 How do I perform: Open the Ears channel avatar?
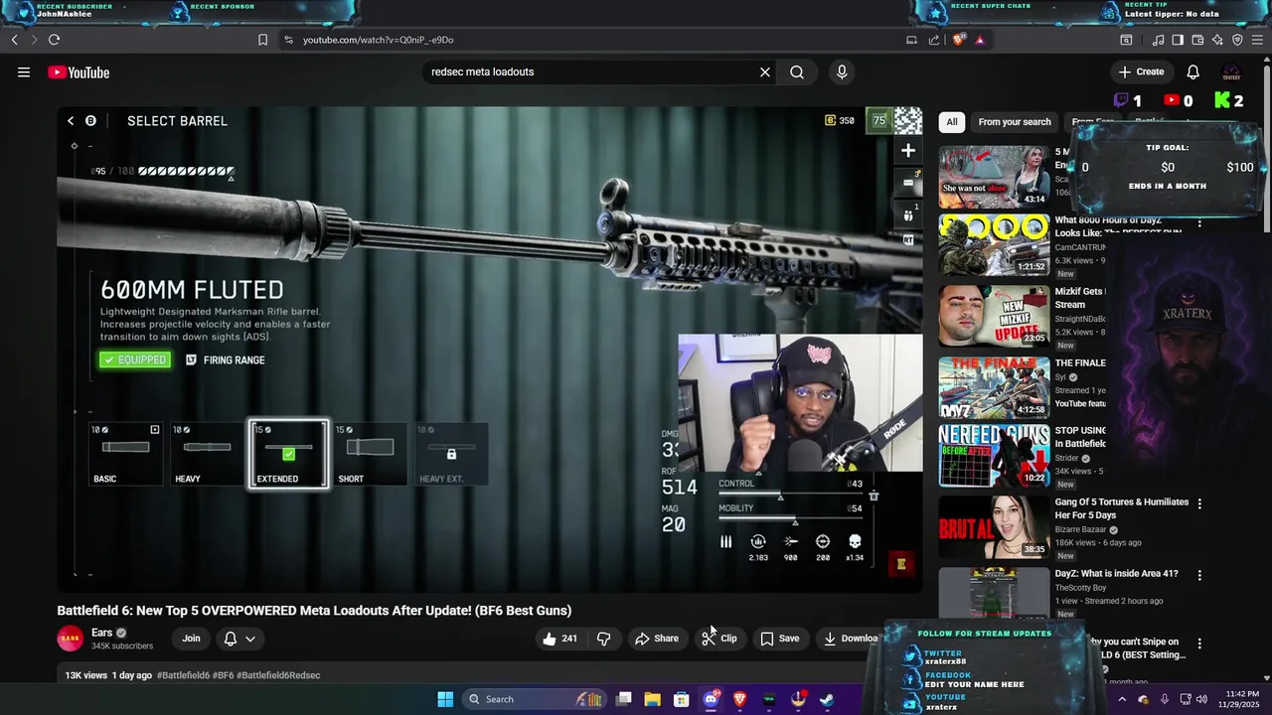point(71,639)
